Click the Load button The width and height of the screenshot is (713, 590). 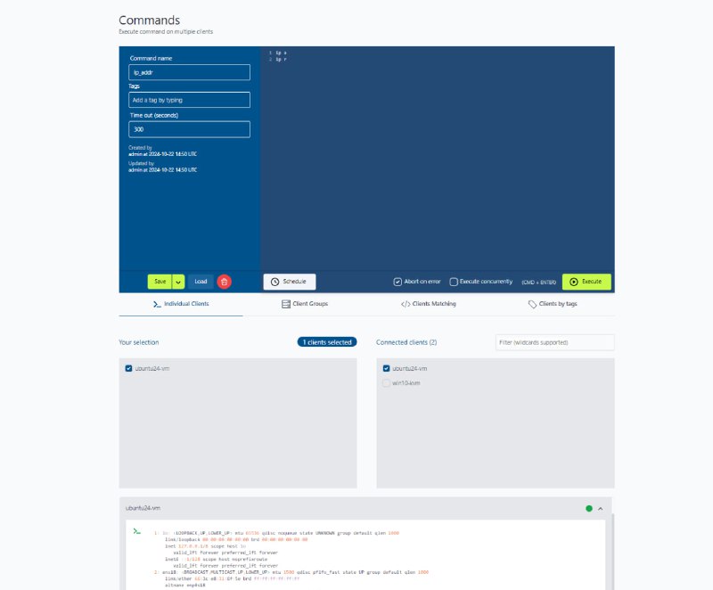pyautogui.click(x=201, y=282)
